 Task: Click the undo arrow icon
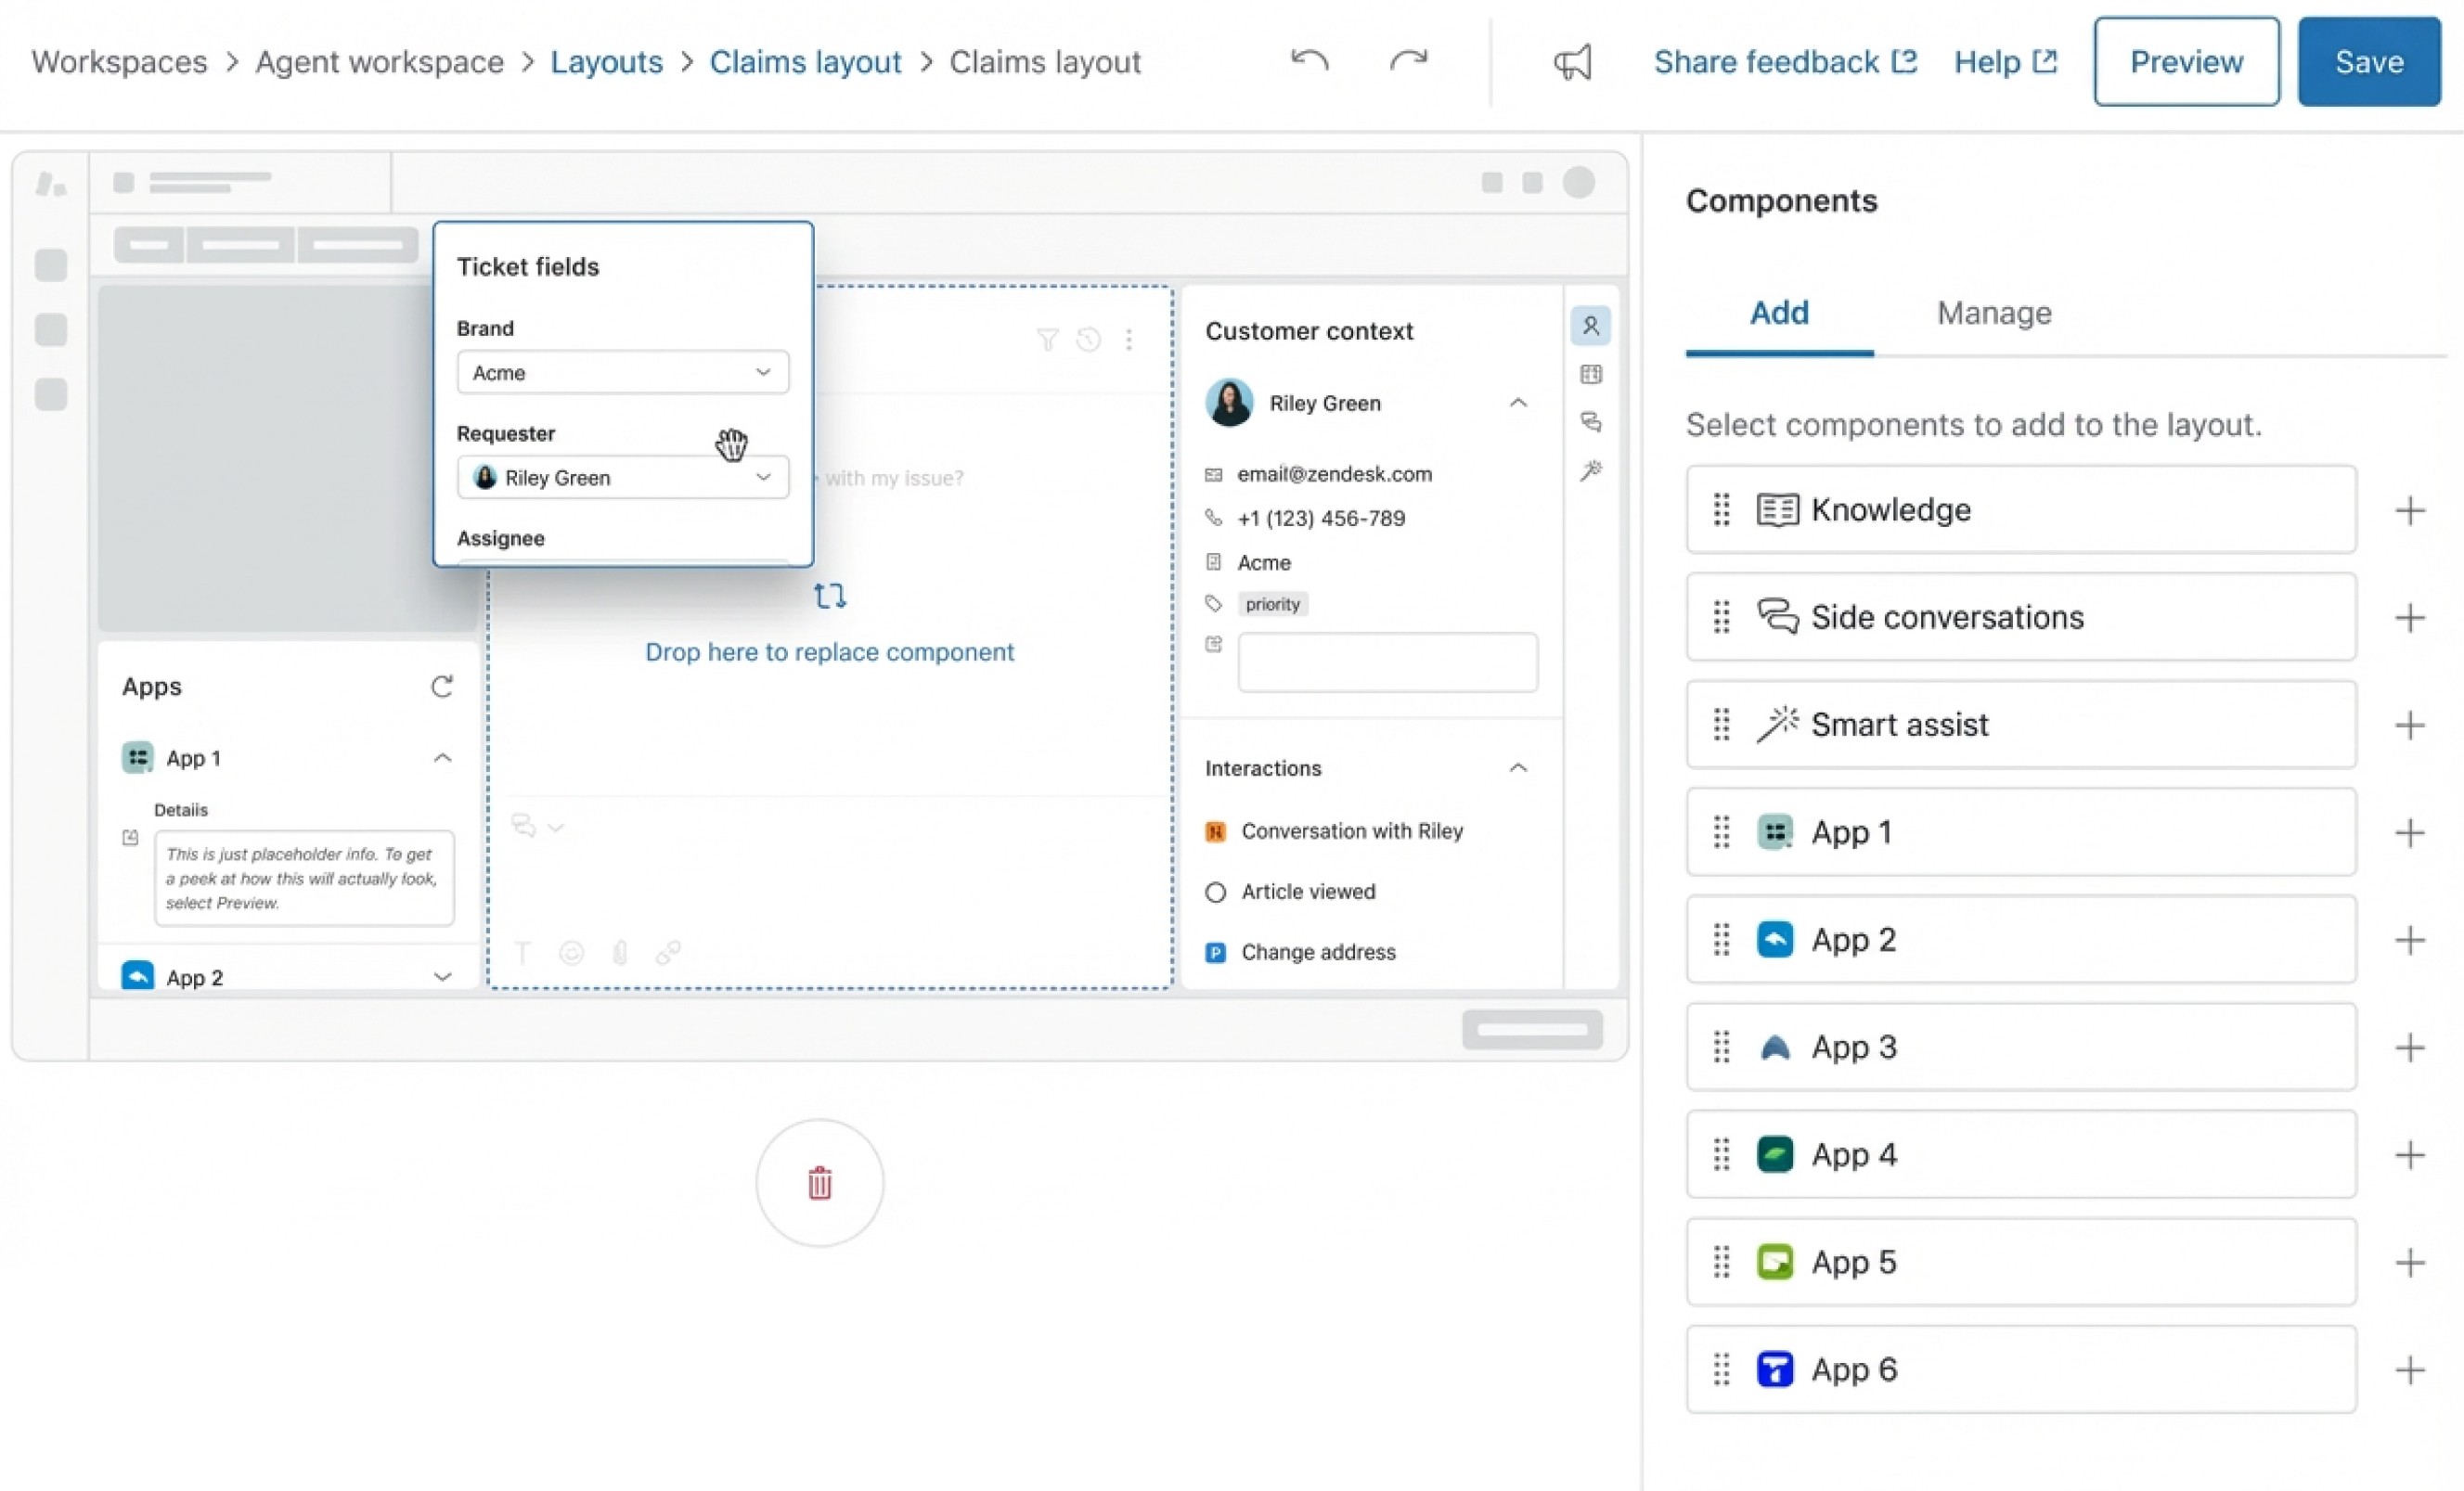[x=1309, y=61]
